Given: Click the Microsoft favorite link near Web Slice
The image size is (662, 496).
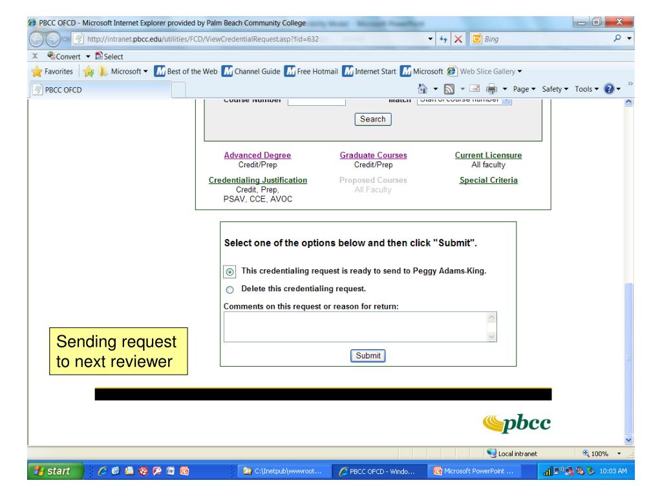Looking at the screenshot, I should point(422,71).
